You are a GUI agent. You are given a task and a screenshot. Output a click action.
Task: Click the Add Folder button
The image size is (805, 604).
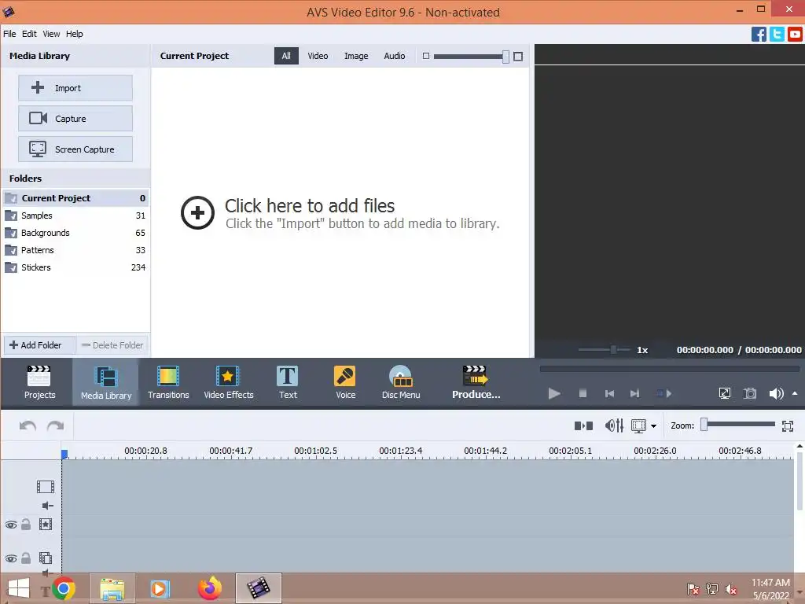tap(40, 345)
